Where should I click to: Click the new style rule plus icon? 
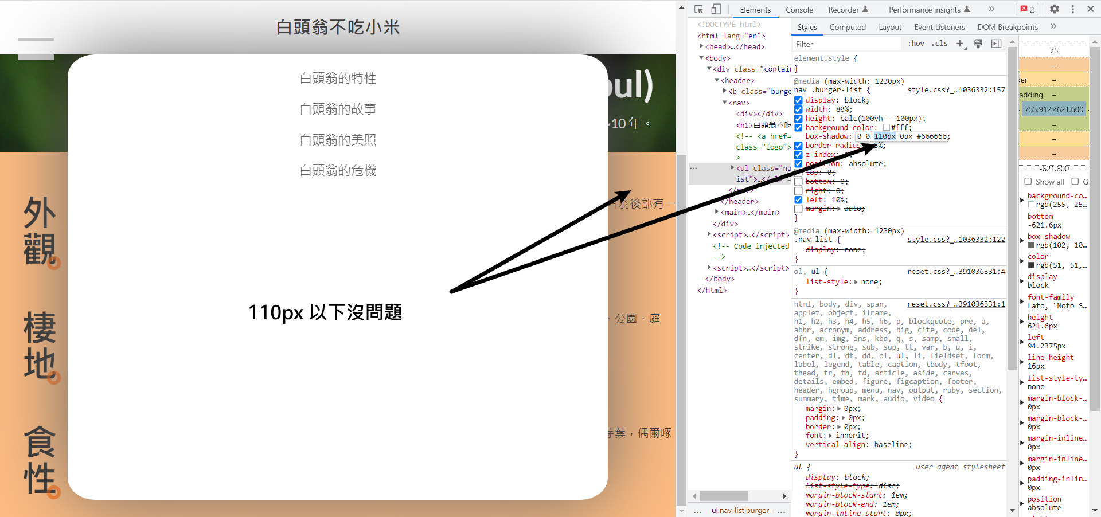[960, 44]
